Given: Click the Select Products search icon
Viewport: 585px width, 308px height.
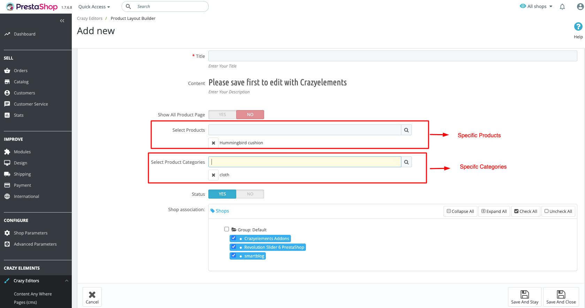Looking at the screenshot, I should [x=406, y=130].
